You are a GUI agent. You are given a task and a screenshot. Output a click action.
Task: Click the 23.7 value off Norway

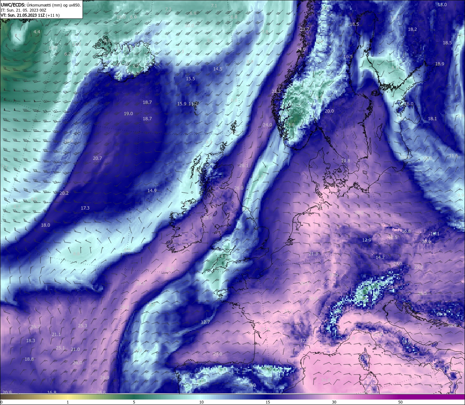(304, 29)
